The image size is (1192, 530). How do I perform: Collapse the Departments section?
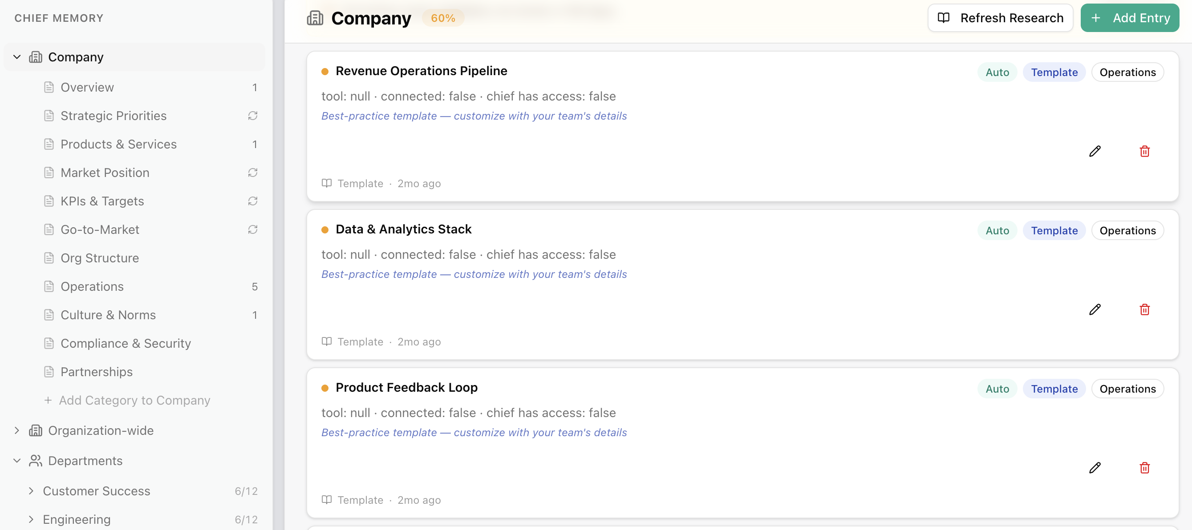(x=17, y=461)
